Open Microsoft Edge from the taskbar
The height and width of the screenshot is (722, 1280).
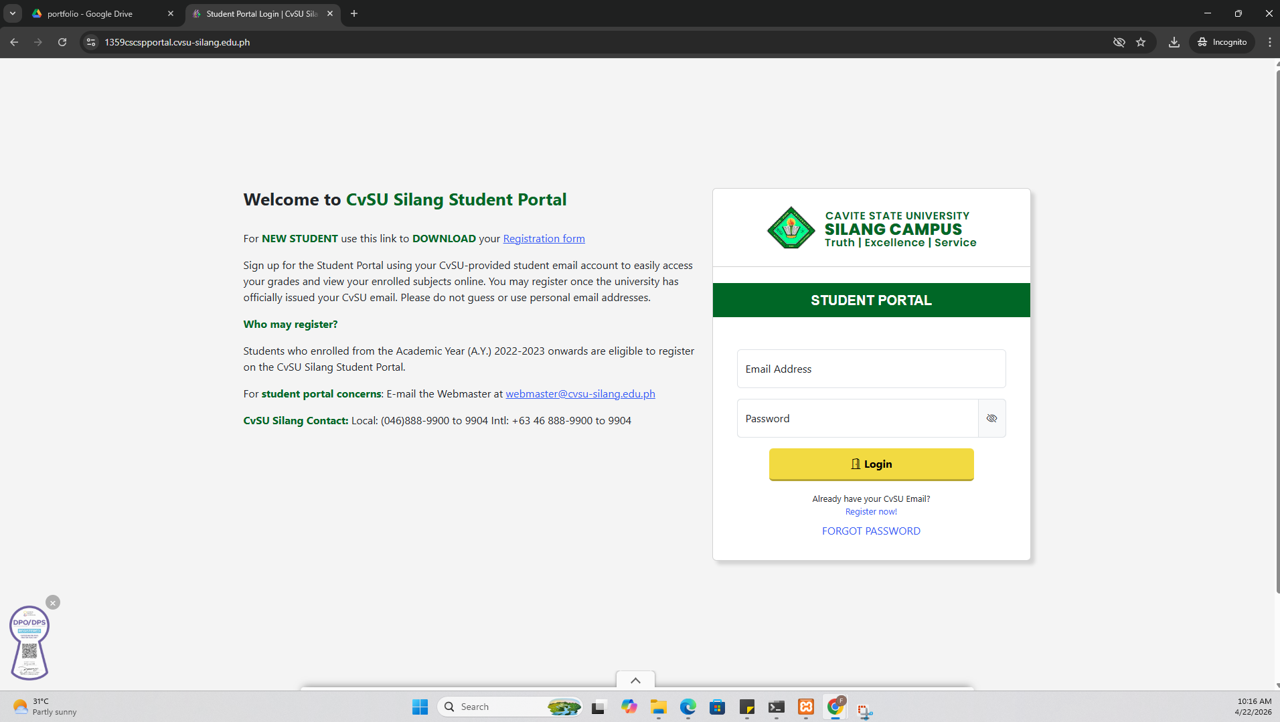click(688, 707)
